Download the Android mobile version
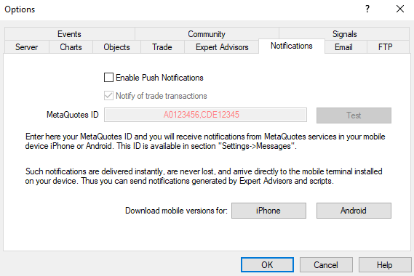 [x=354, y=211]
